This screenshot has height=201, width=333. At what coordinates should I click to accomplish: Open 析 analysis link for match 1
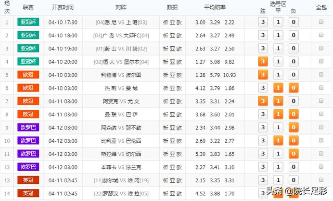[x=165, y=22]
